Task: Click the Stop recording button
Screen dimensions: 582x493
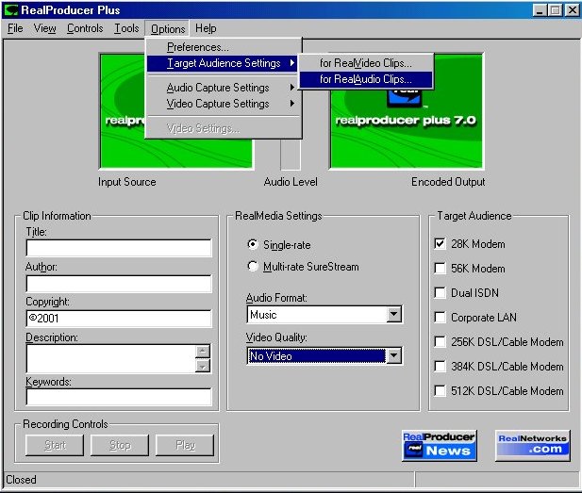Action: point(120,445)
